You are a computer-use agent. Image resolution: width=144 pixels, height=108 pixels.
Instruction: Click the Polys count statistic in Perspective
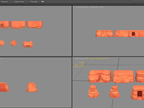pos(79,64)
